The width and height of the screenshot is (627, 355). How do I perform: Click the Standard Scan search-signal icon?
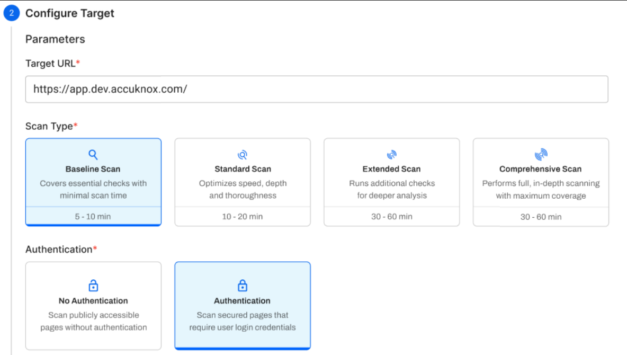242,154
